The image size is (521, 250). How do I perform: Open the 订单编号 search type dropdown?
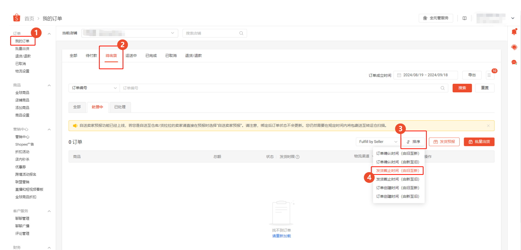94,88
